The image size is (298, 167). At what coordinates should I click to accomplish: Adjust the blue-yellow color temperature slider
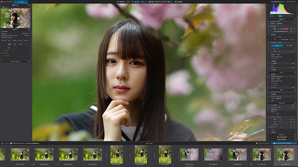(x=282, y=29)
